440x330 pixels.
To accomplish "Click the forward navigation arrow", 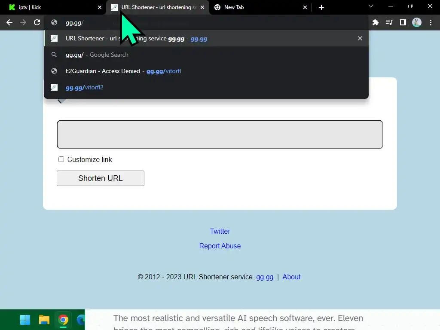I will point(23,22).
